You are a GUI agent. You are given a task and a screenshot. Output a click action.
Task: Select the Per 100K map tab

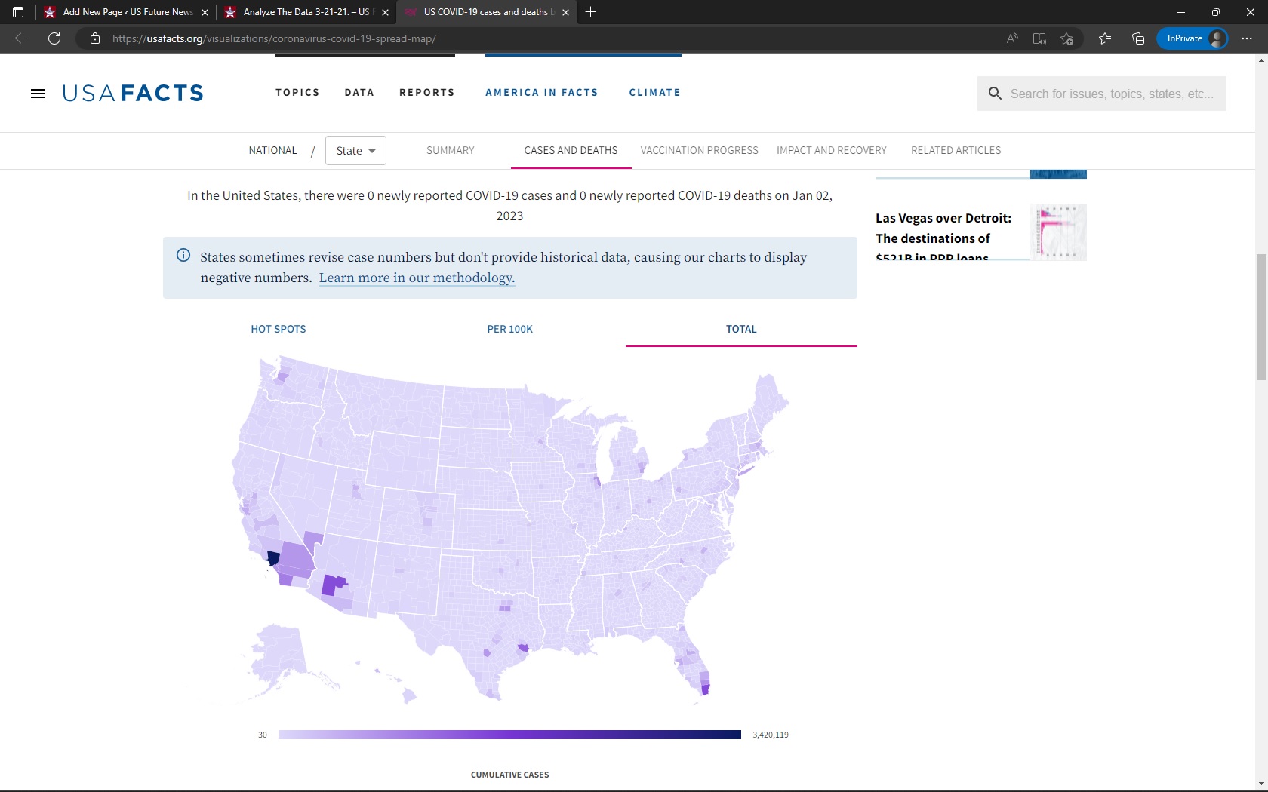click(509, 329)
